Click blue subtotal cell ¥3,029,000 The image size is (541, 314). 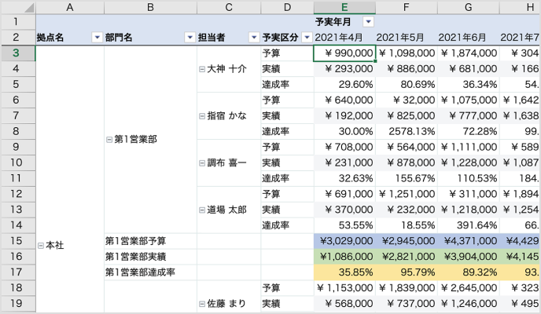(344, 241)
